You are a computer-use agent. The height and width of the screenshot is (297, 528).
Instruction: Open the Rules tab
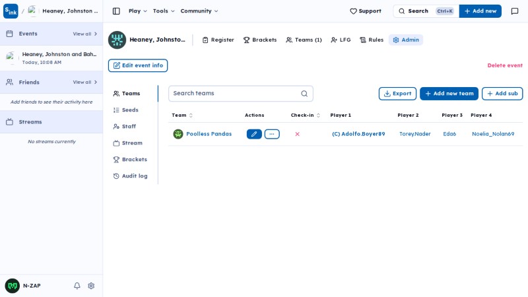[372, 40]
